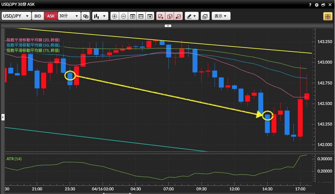
Task: Select the EMA (20, 終値) indicator label
Action: 33,40
